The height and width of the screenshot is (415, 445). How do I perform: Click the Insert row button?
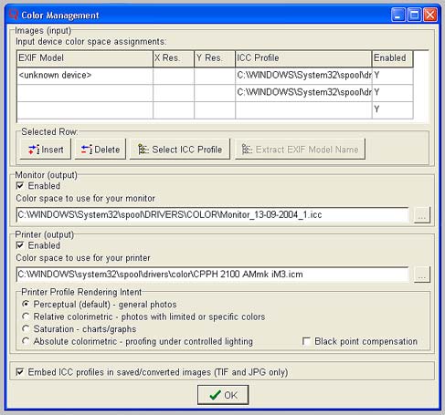pyautogui.click(x=46, y=149)
